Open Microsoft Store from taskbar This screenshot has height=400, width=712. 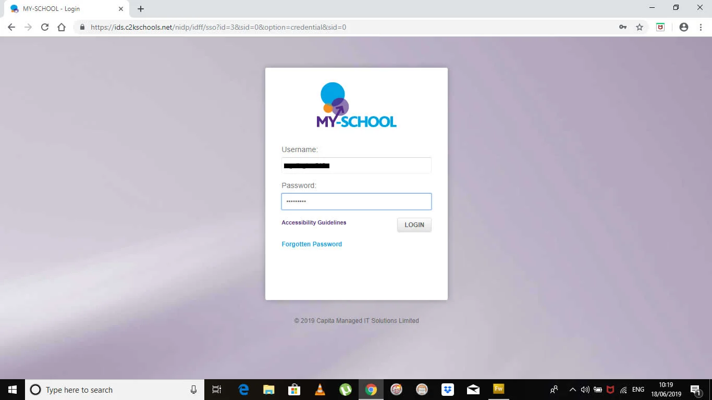tap(294, 390)
